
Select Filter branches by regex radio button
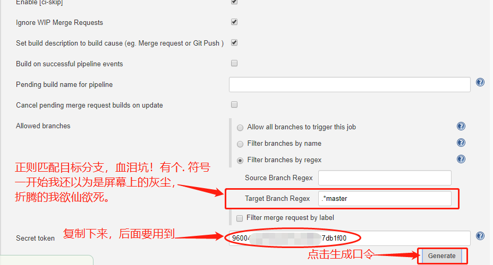point(240,161)
